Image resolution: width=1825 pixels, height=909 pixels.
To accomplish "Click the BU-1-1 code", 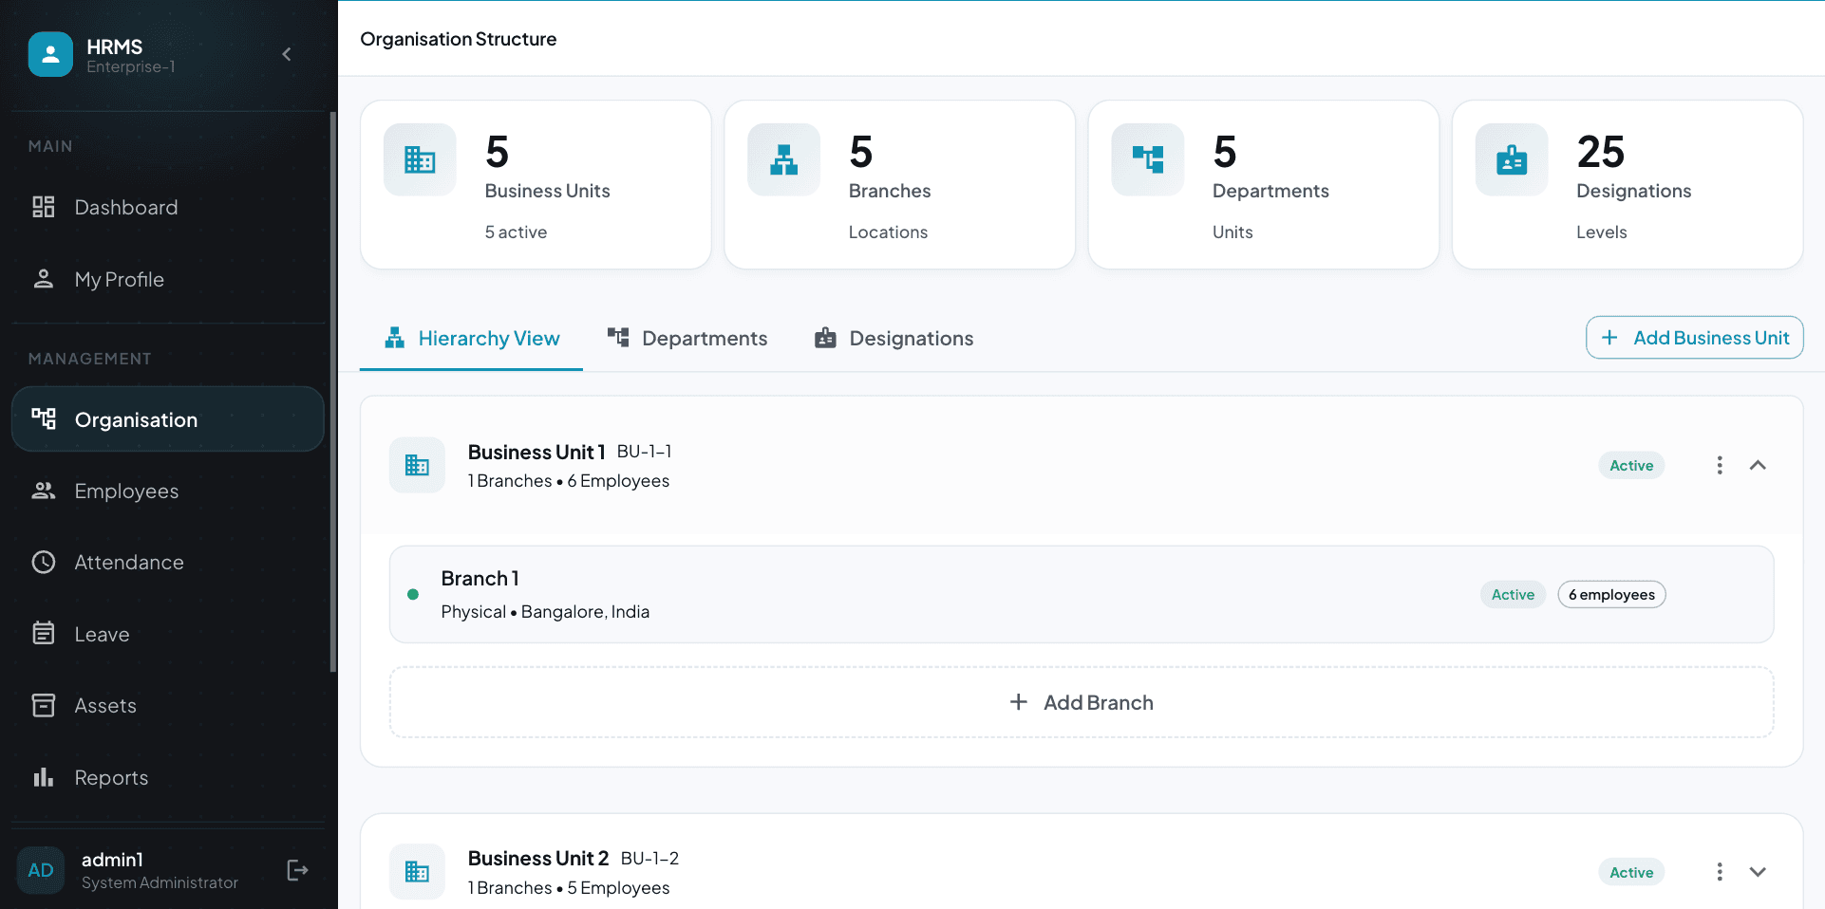I will point(645,452).
